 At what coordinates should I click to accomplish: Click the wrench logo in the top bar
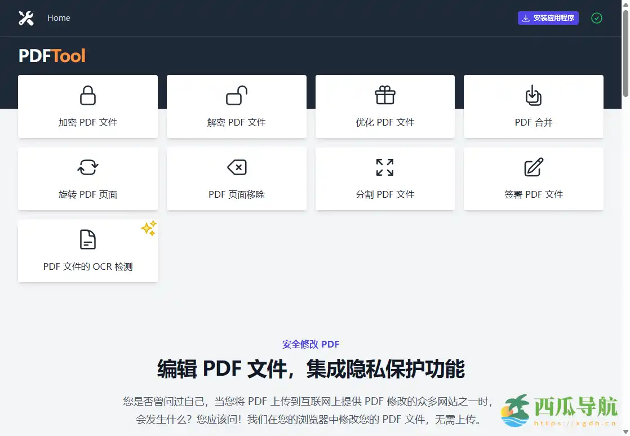click(26, 17)
